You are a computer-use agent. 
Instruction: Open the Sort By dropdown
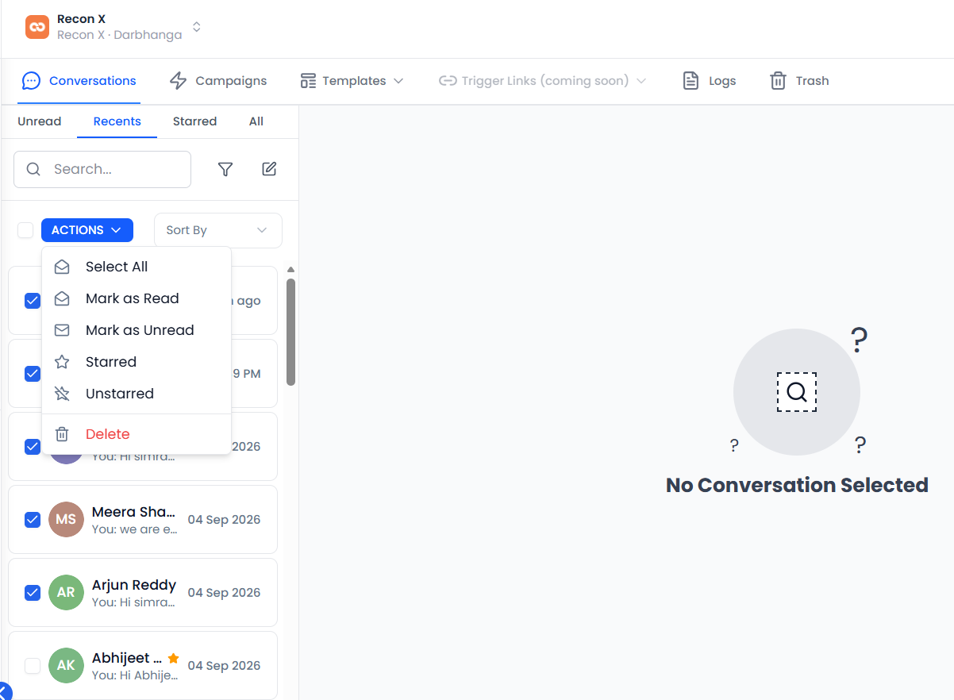tap(218, 230)
